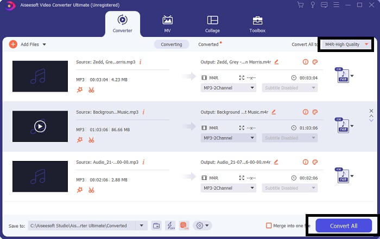Open media info icon for Background Music output

point(306,112)
